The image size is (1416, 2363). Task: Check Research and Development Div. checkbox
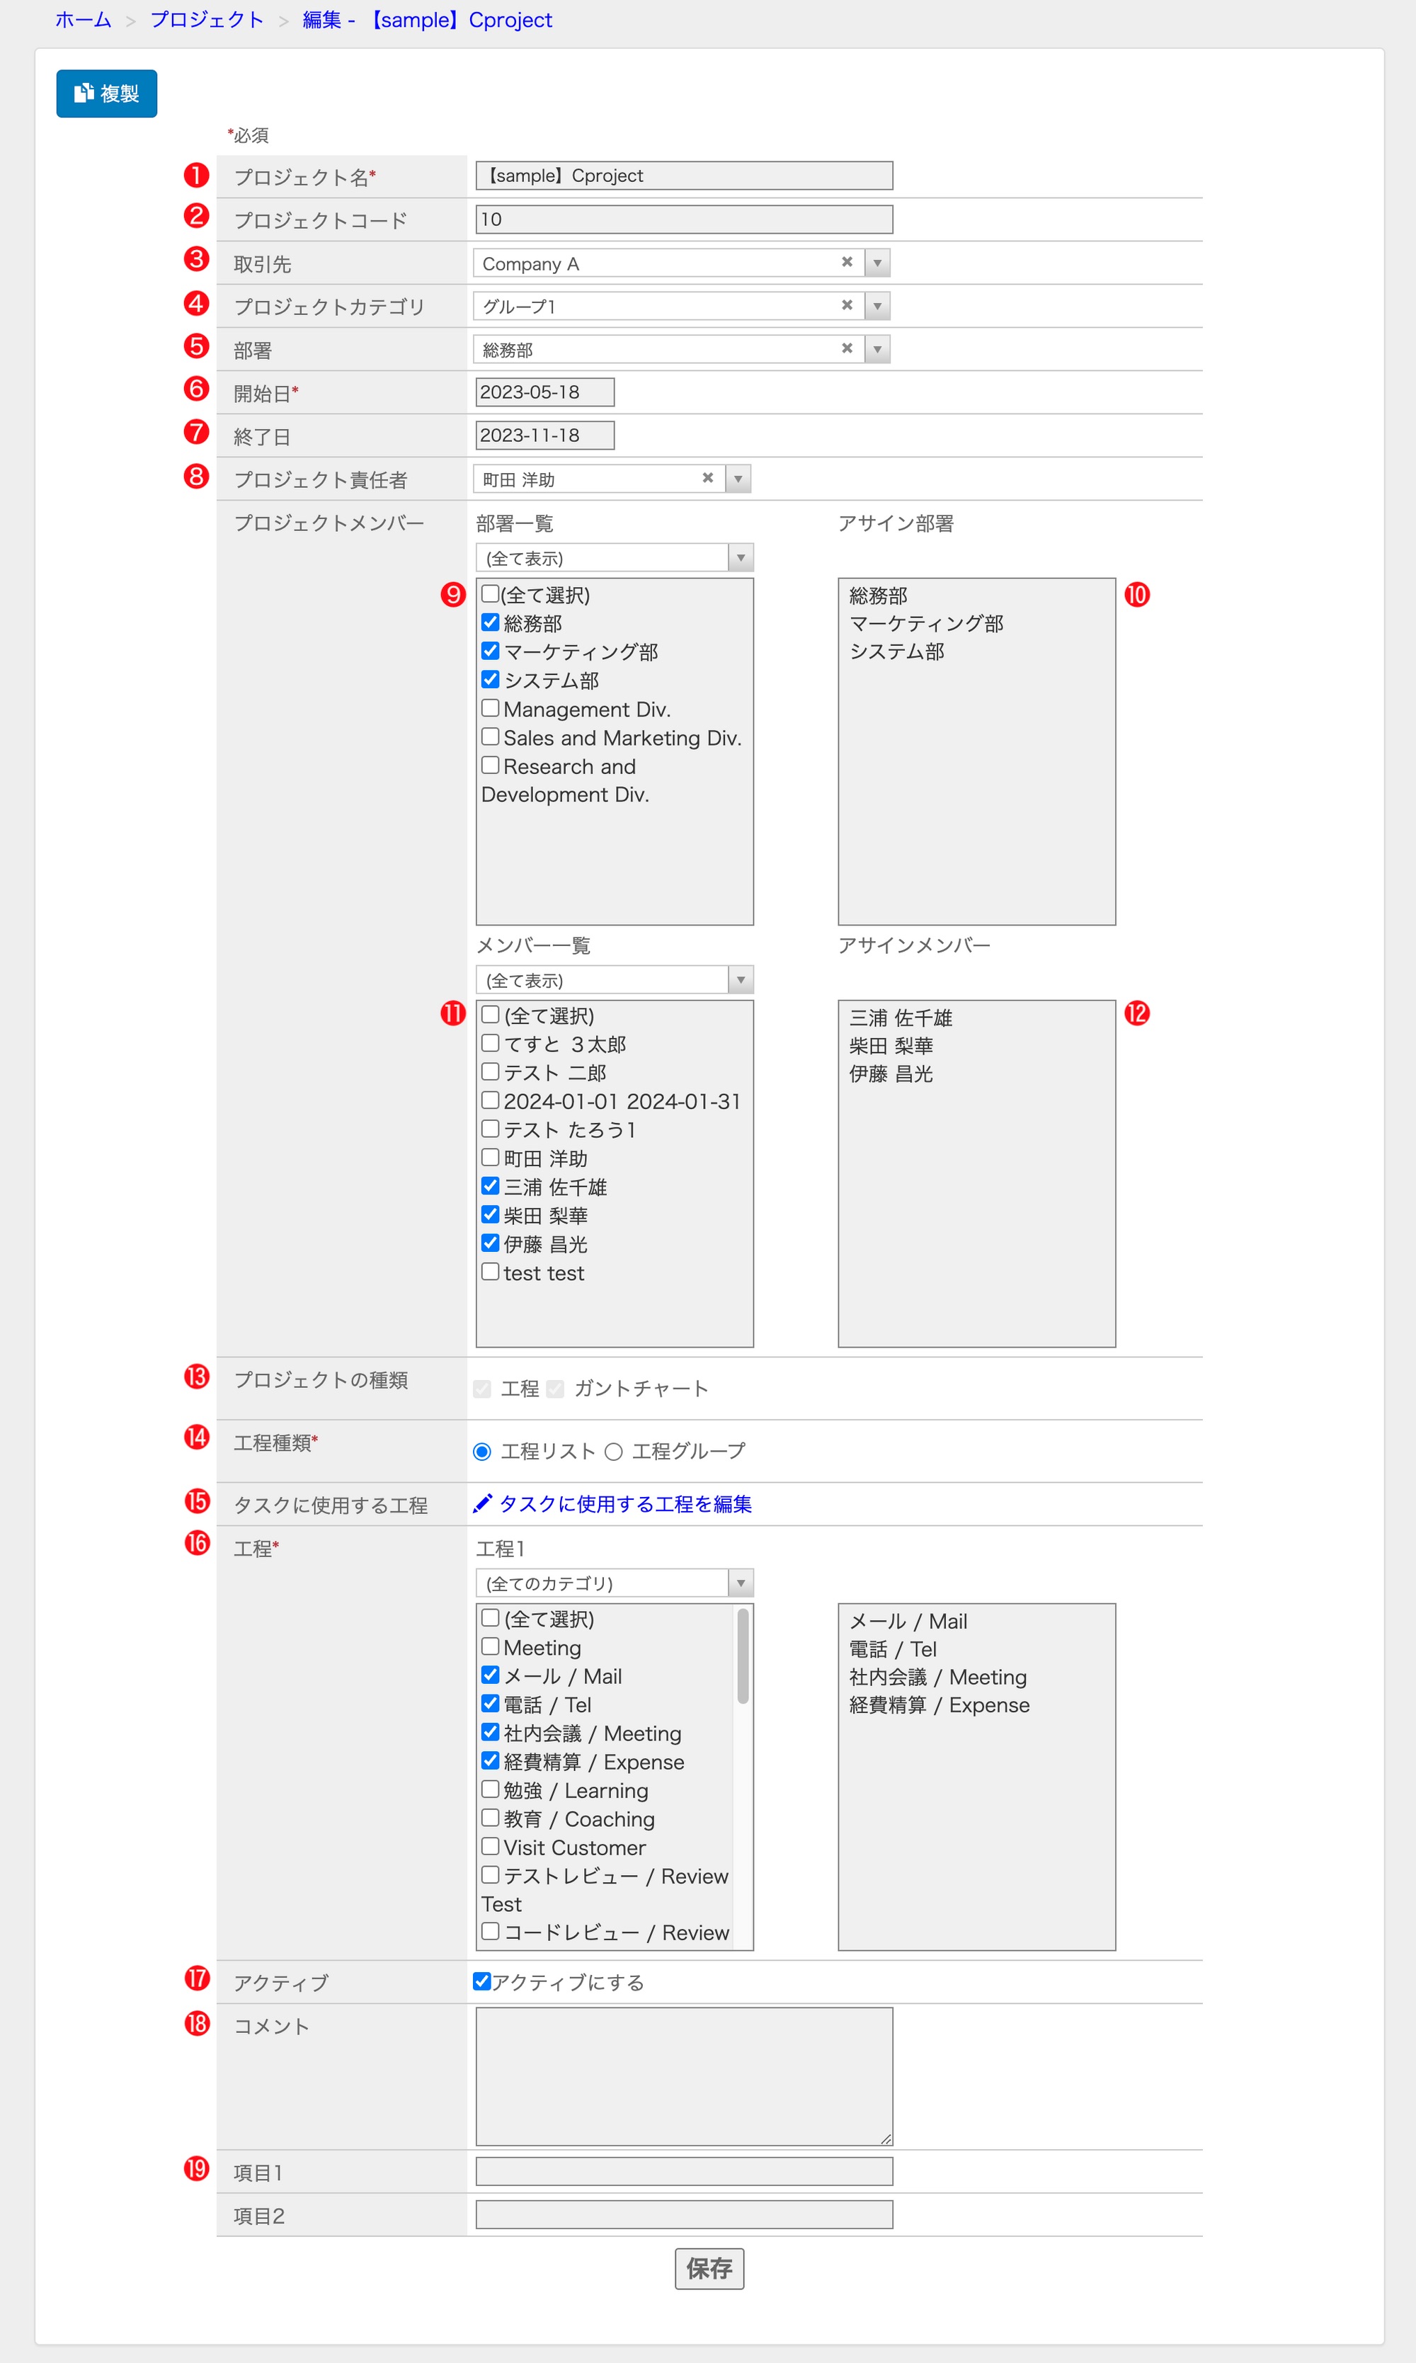(491, 765)
